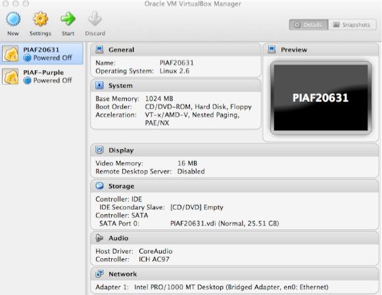Viewport: 382px width, 295px height.
Task: Click the PIAF20631 preview thumbnail
Action: point(321,98)
